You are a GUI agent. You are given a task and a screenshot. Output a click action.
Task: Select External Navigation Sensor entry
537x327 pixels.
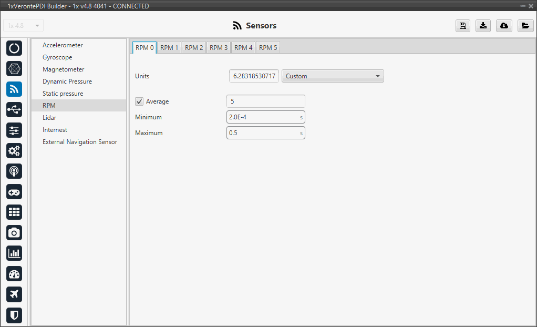tap(80, 142)
